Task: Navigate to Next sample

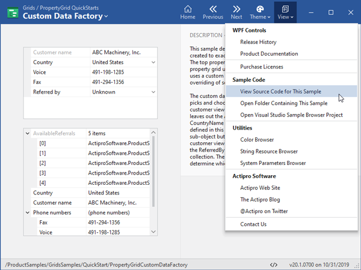Action: click(236, 13)
